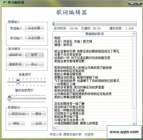Minimize the lyrics editor window
143x140 pixels.
[x=132, y=3]
